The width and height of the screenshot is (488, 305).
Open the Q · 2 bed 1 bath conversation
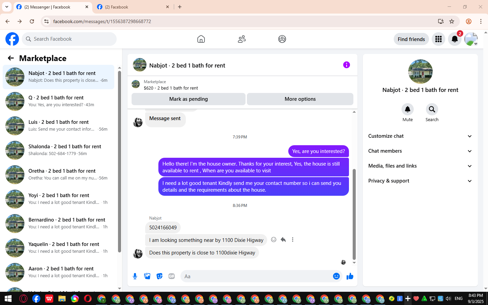pos(58,101)
